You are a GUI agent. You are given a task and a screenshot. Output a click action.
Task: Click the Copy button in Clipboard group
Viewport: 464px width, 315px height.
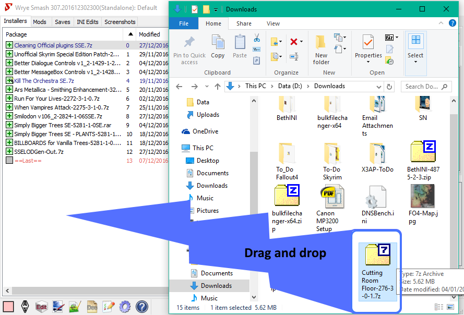218,47
